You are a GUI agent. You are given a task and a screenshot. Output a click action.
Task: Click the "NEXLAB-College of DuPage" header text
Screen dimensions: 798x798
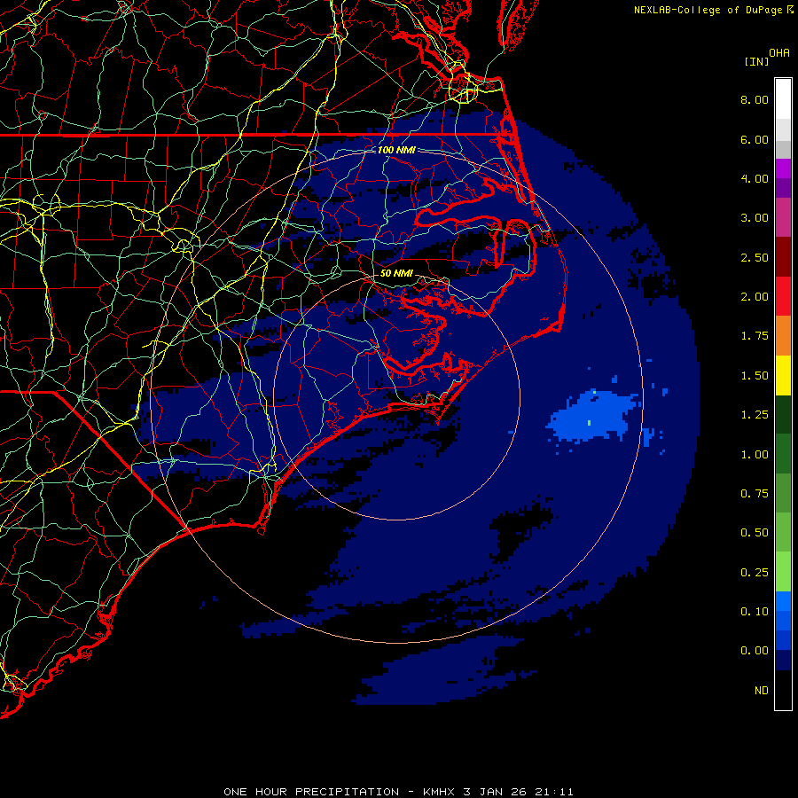pyautogui.click(x=708, y=10)
